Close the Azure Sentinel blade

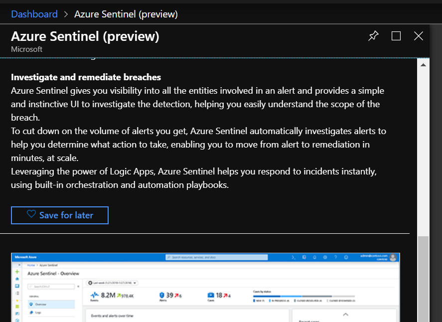pyautogui.click(x=419, y=36)
